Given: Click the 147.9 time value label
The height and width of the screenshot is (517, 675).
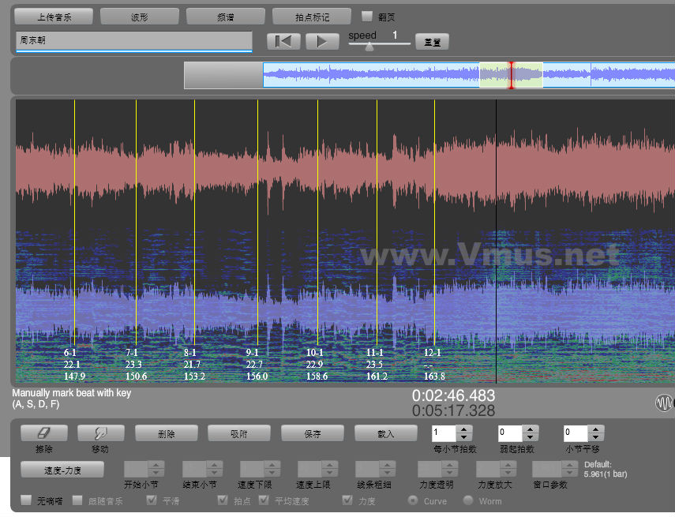Looking at the screenshot, I should [x=74, y=377].
